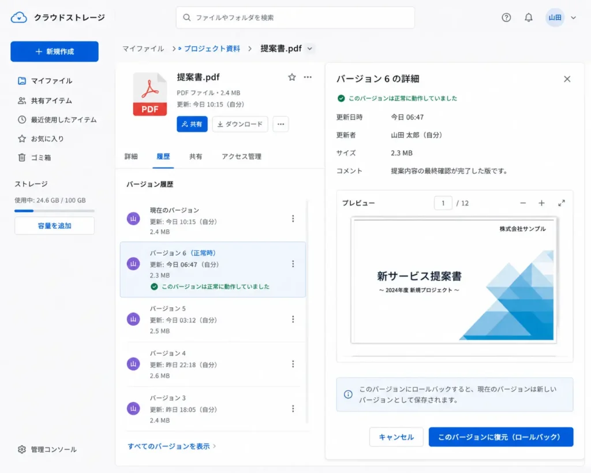The width and height of the screenshot is (591, 473).
Task: Open kebab menu for バージョン 4
Action: (x=293, y=364)
